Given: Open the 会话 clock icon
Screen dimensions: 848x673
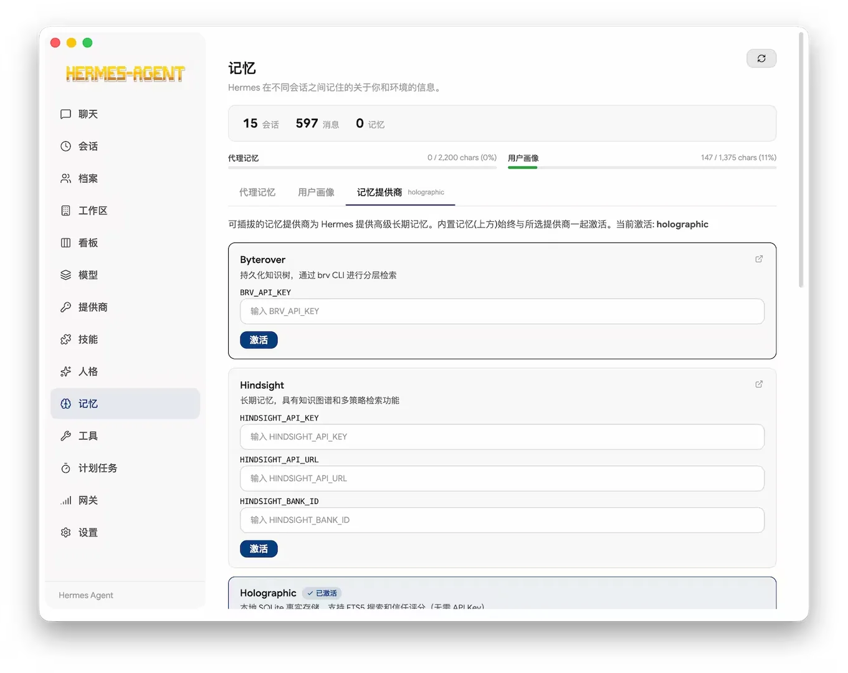Looking at the screenshot, I should click(65, 146).
